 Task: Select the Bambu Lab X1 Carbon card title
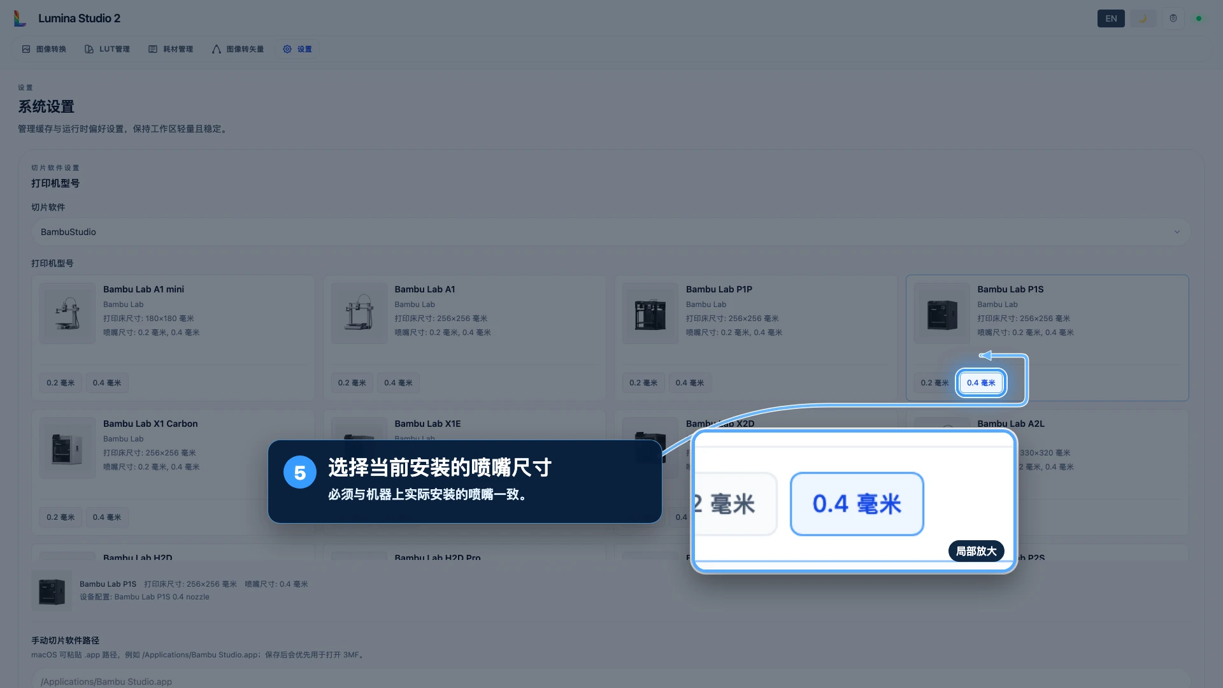pyautogui.click(x=150, y=424)
